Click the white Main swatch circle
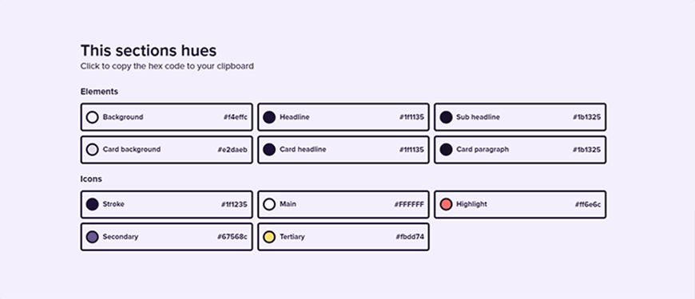695x299 pixels. [x=269, y=204]
